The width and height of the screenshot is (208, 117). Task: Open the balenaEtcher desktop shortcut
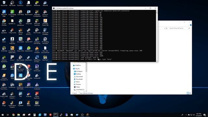point(29,49)
